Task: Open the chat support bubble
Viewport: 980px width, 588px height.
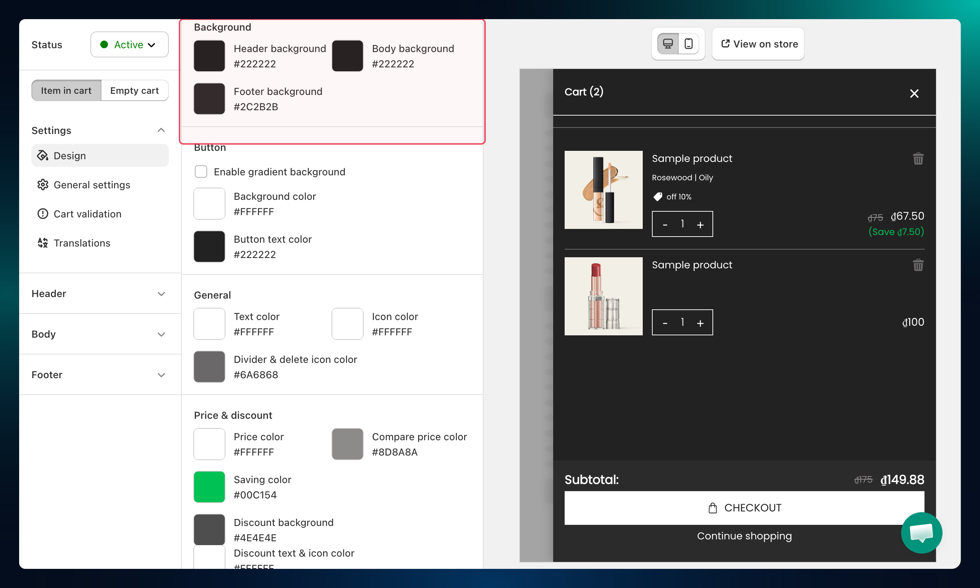Action: pos(921,532)
